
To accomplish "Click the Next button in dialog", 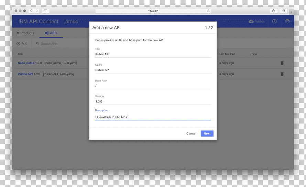I will [207, 133].
